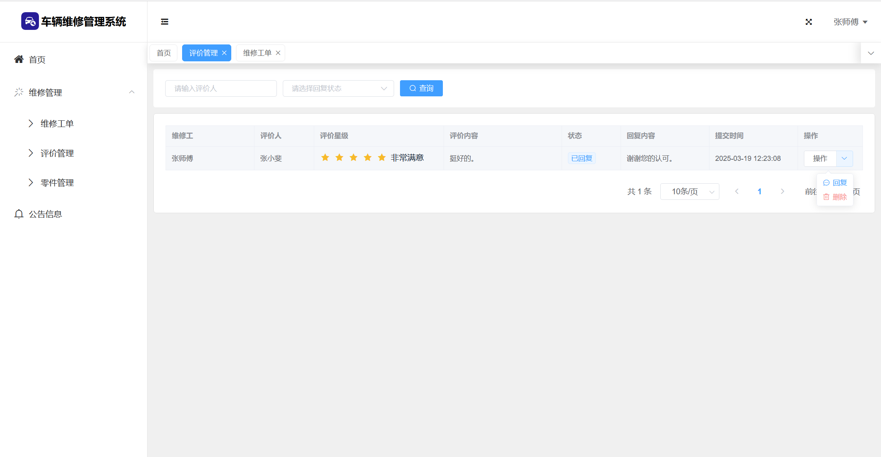881x457 pixels.
Task: Switch to the 首页 tab
Action: [x=164, y=53]
